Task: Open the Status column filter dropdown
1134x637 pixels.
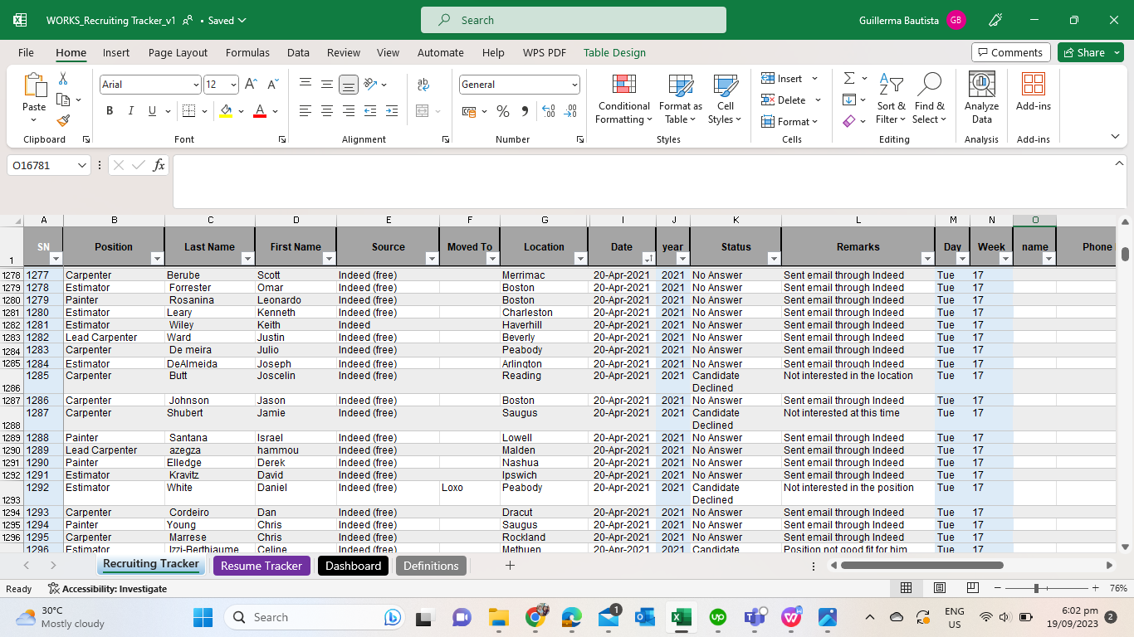Action: [x=774, y=259]
